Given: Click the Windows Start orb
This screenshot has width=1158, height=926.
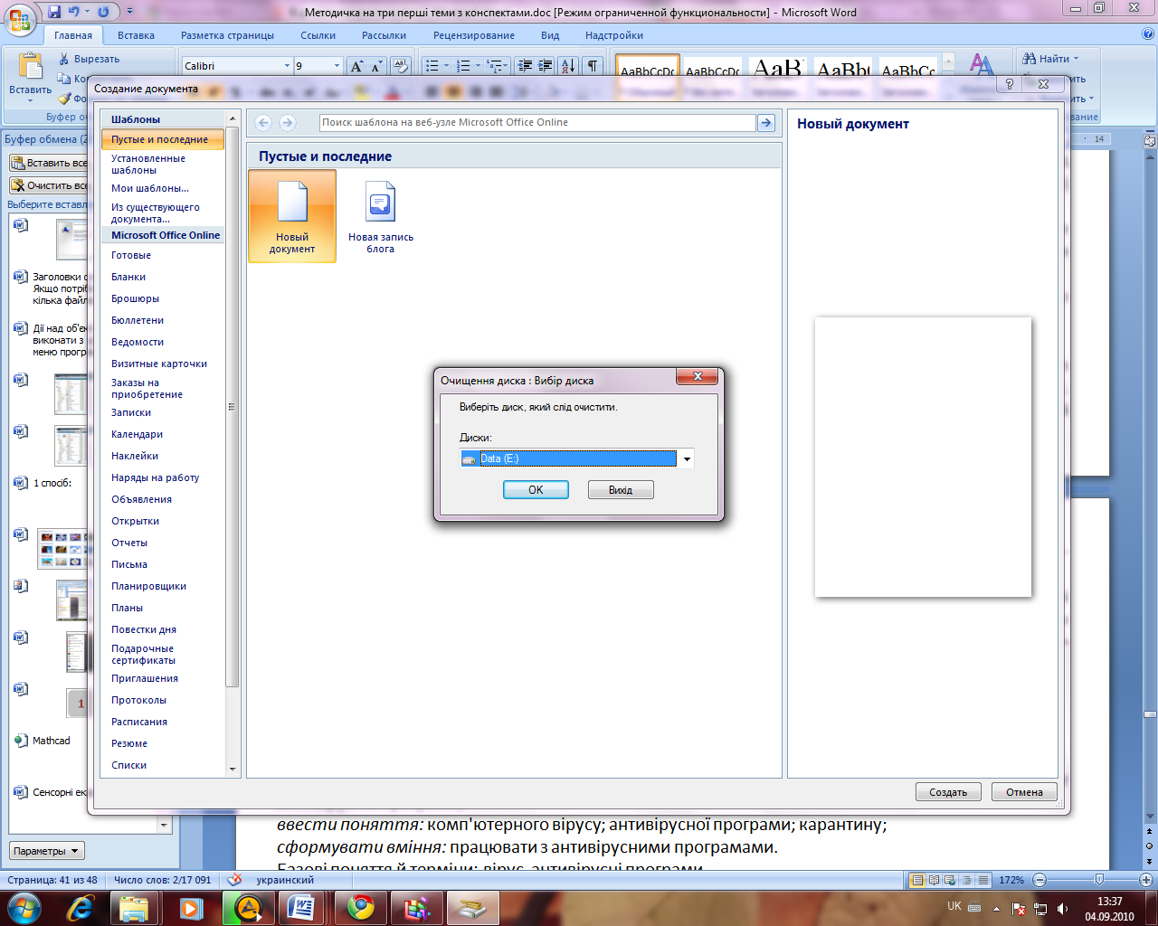Looking at the screenshot, I should [24, 907].
